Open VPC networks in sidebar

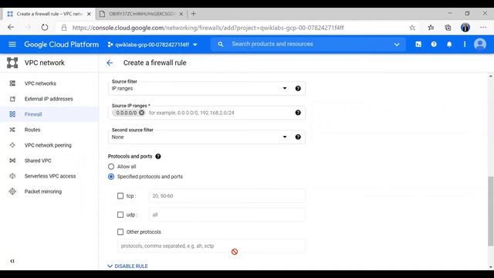click(x=40, y=83)
